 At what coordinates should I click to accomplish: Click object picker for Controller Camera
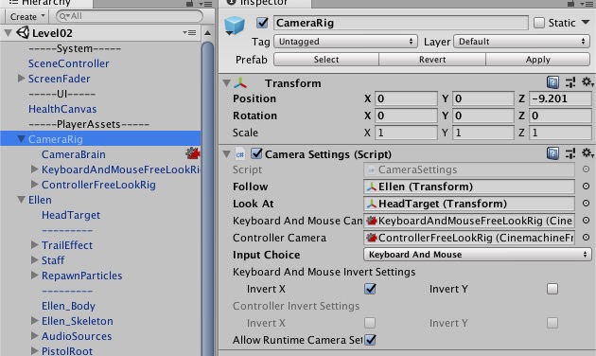tap(587, 238)
